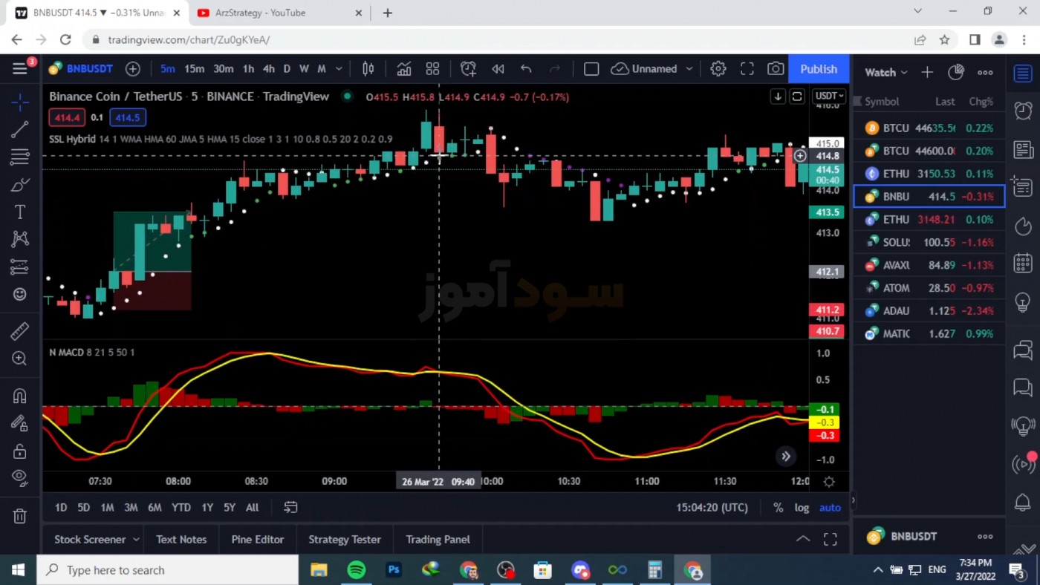Select the zoom in tool
Image resolution: width=1040 pixels, height=585 pixels.
coord(20,359)
